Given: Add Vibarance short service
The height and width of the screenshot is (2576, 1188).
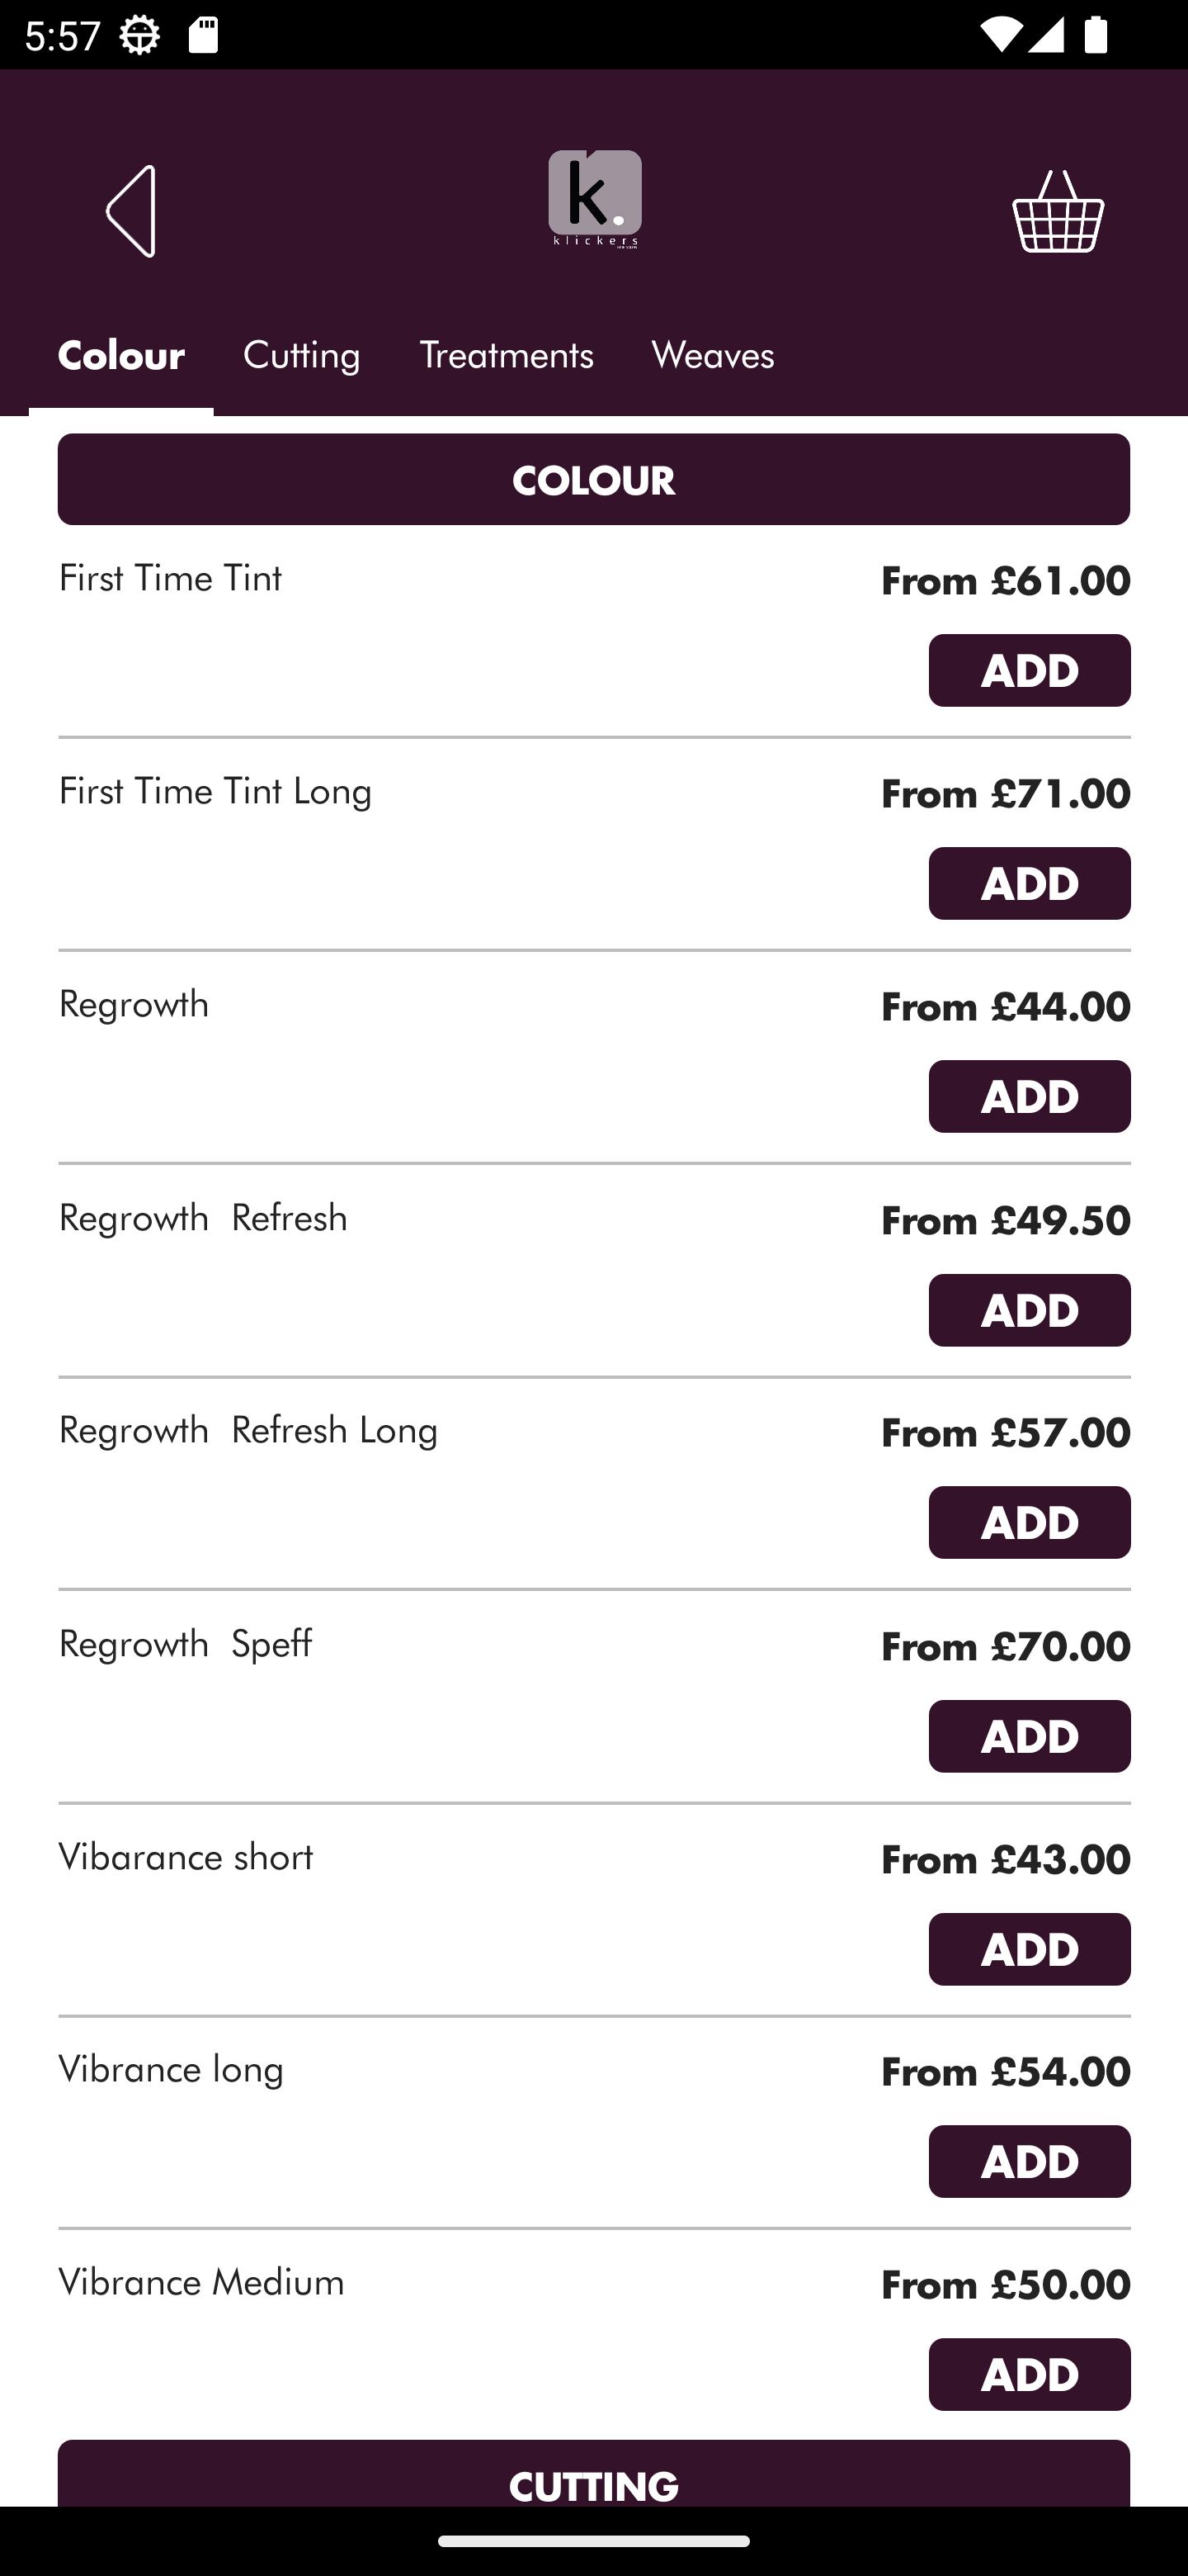Looking at the screenshot, I should point(1029,1949).
